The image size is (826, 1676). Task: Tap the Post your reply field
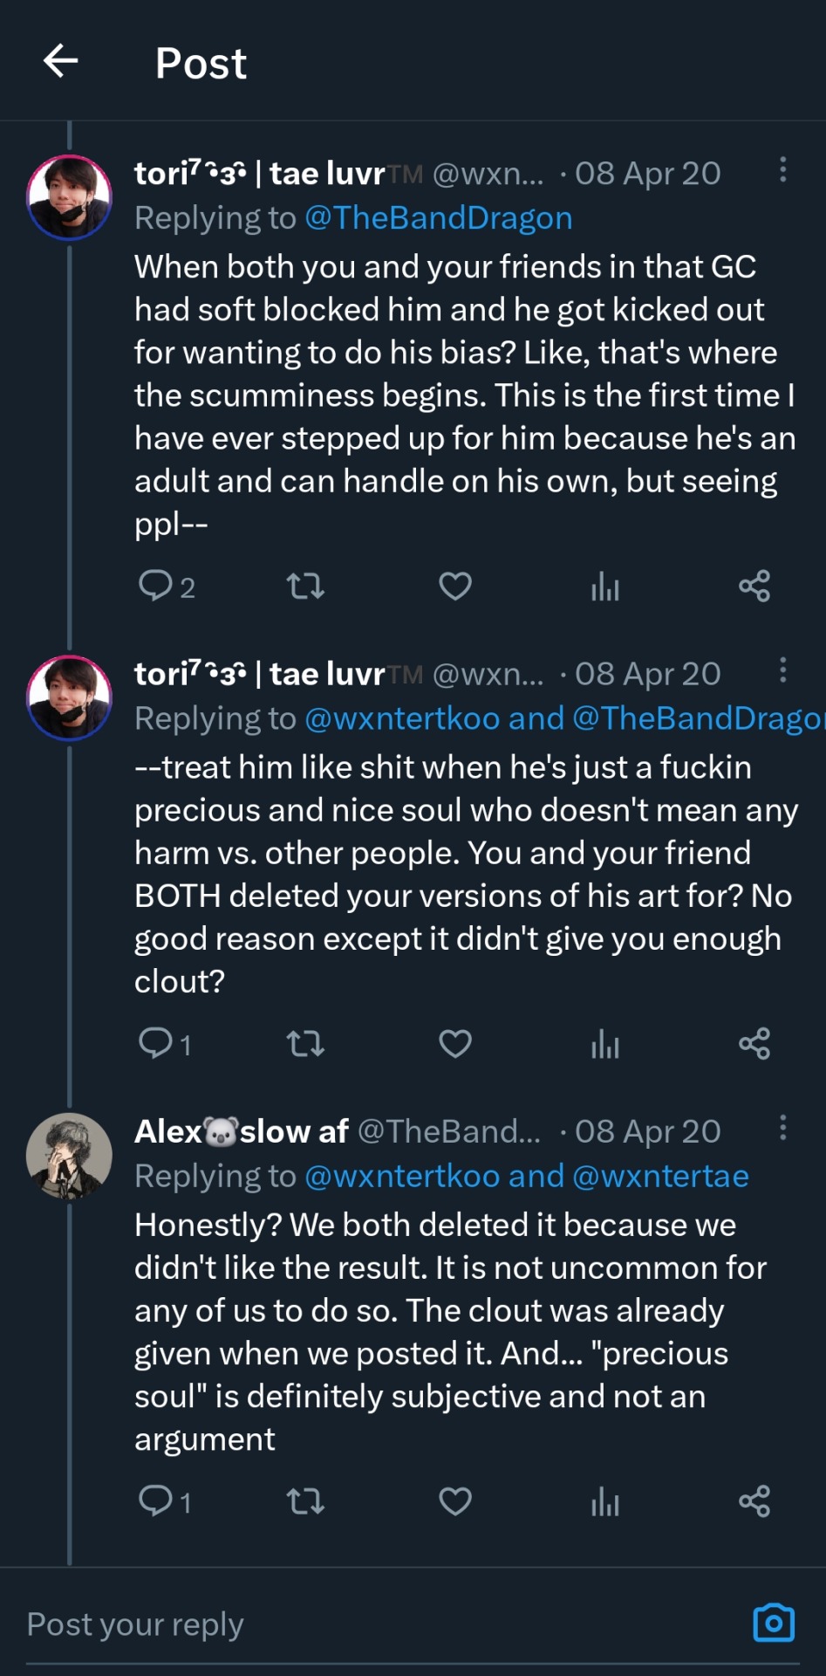coord(349,1624)
